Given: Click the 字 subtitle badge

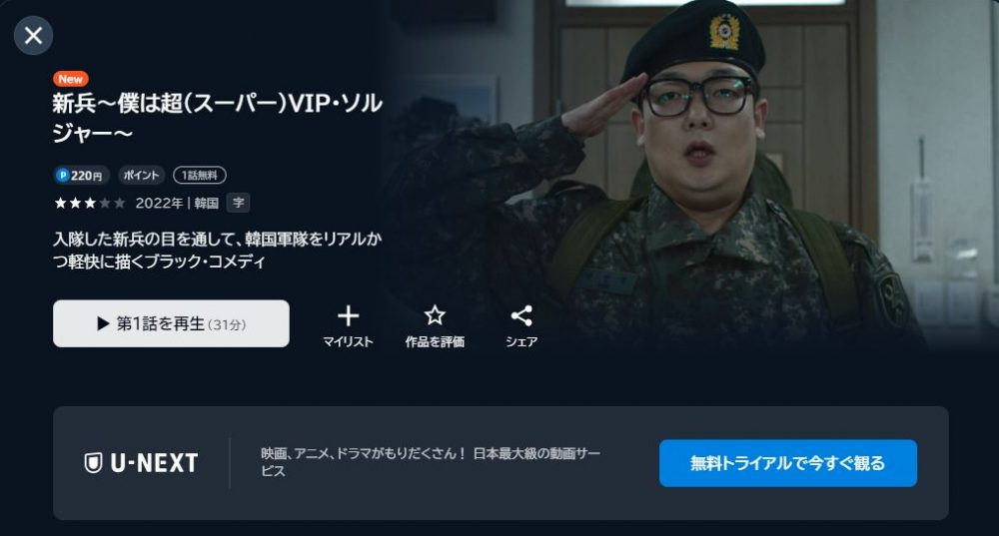Looking at the screenshot, I should pos(239,203).
